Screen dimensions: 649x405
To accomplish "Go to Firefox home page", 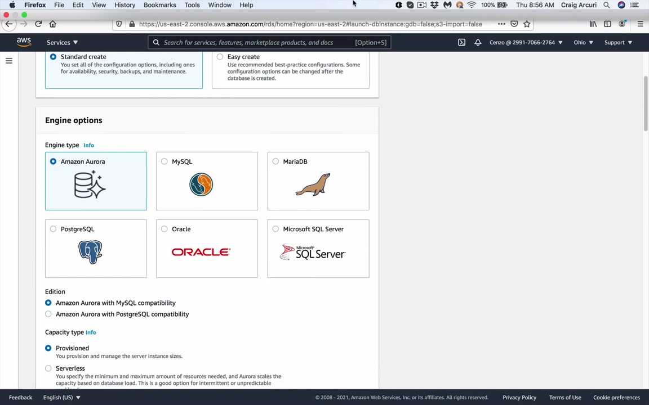I will [52, 24].
